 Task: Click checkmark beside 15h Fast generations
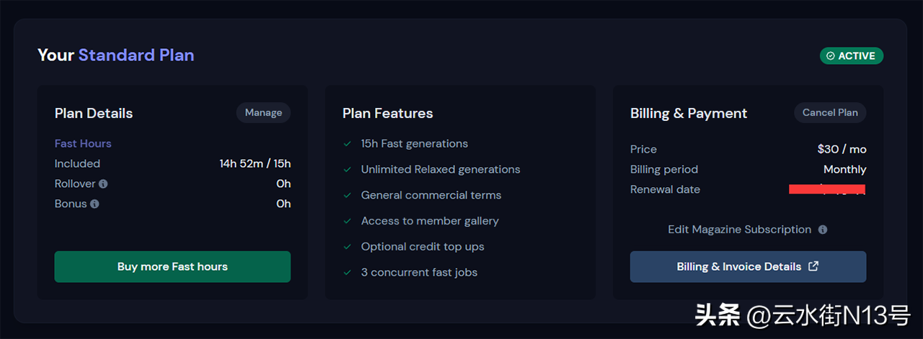(348, 144)
